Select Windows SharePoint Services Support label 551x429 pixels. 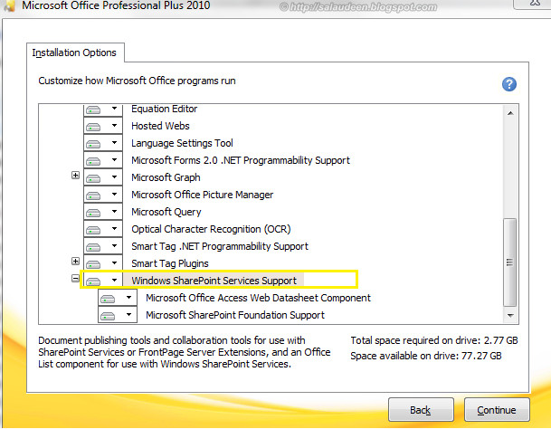[x=214, y=281]
